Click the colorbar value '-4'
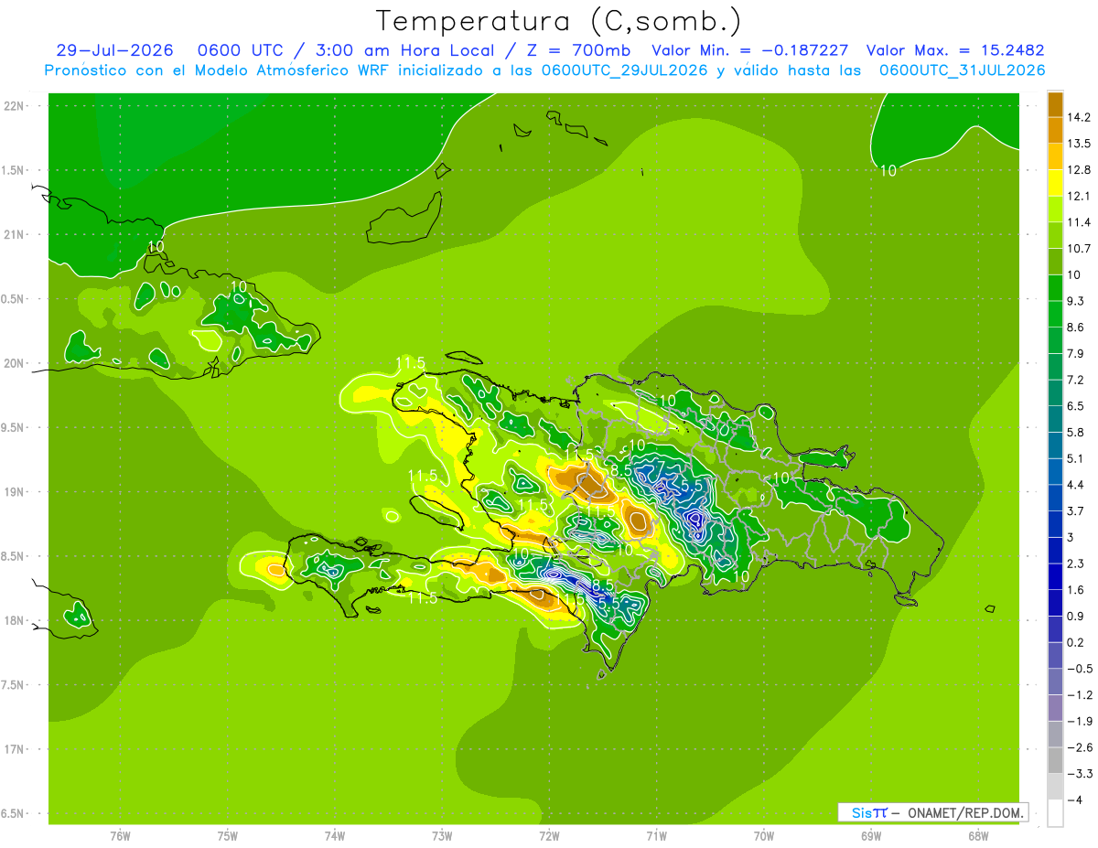1098x848 pixels. pos(1075,800)
